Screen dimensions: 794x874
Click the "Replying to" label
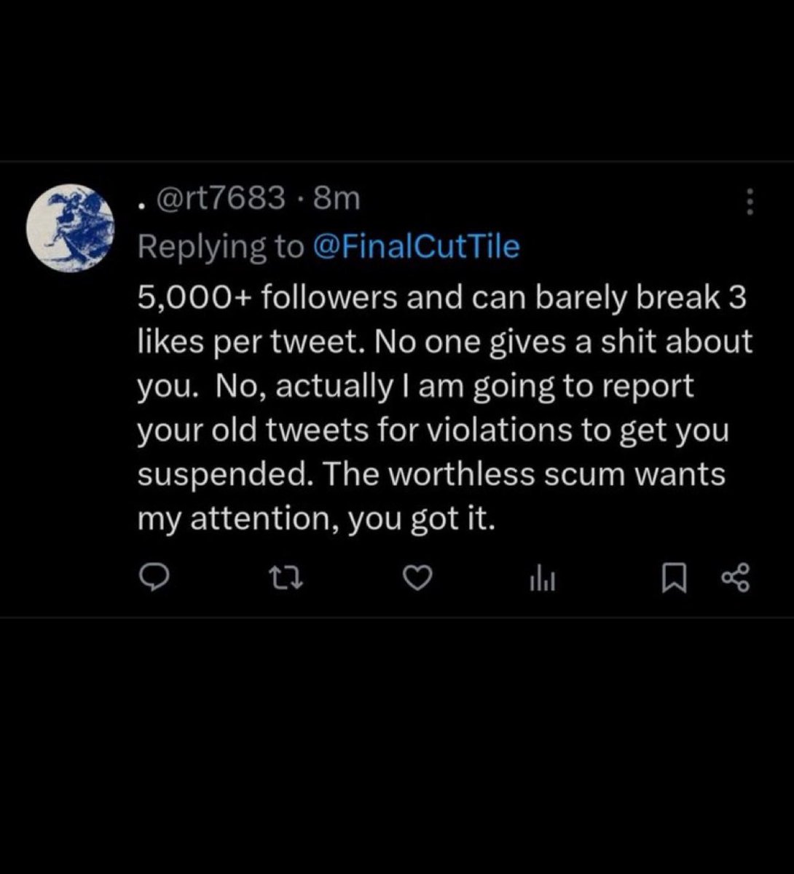tap(221, 247)
